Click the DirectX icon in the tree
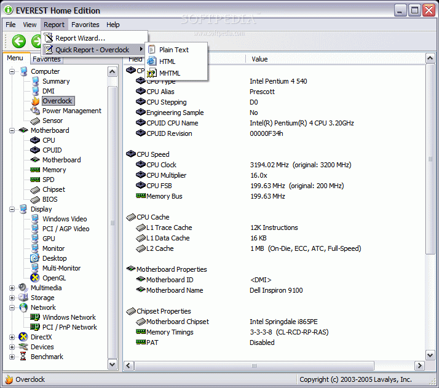 (x=23, y=337)
